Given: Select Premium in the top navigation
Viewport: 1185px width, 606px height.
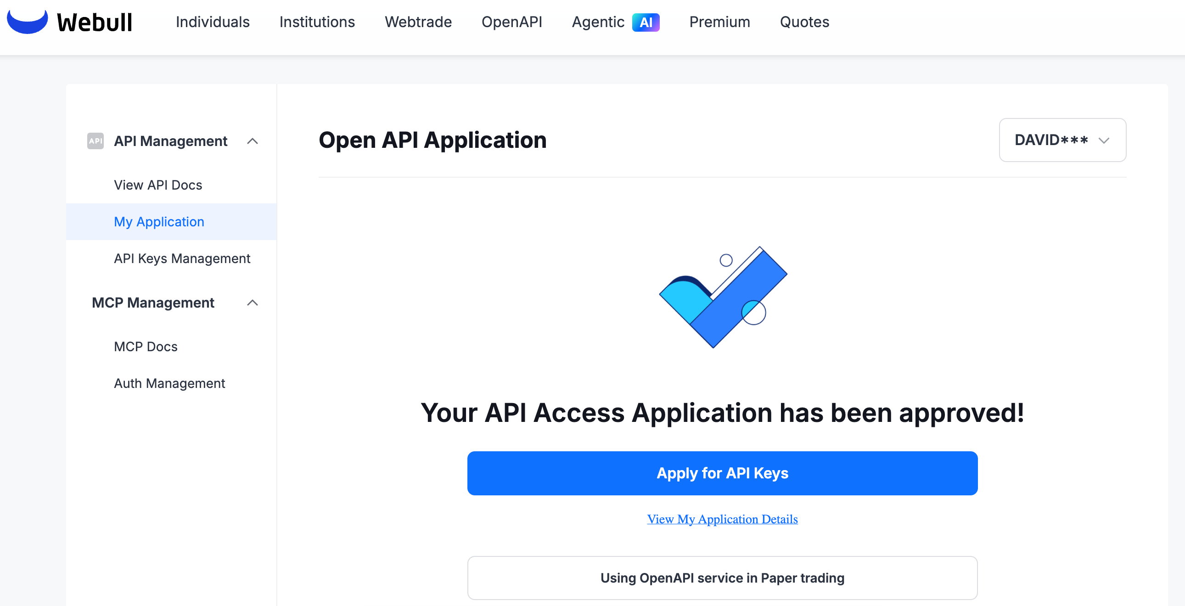Looking at the screenshot, I should (x=719, y=22).
